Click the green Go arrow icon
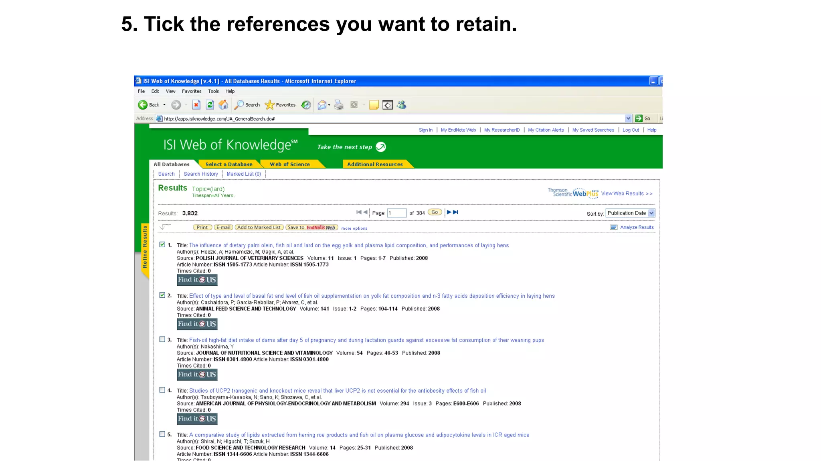 (639, 118)
